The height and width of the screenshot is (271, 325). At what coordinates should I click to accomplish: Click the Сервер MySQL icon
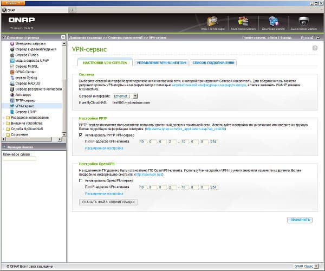[12, 66]
